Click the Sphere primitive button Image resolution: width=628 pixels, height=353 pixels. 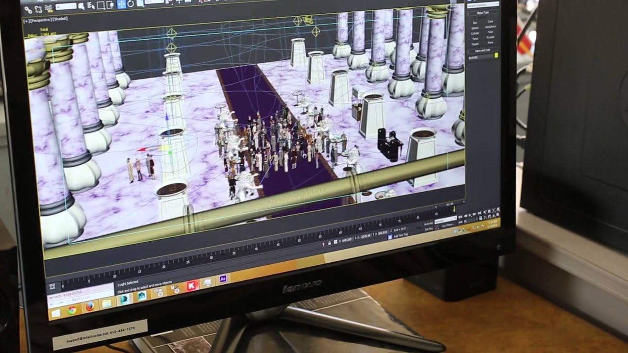475,28
